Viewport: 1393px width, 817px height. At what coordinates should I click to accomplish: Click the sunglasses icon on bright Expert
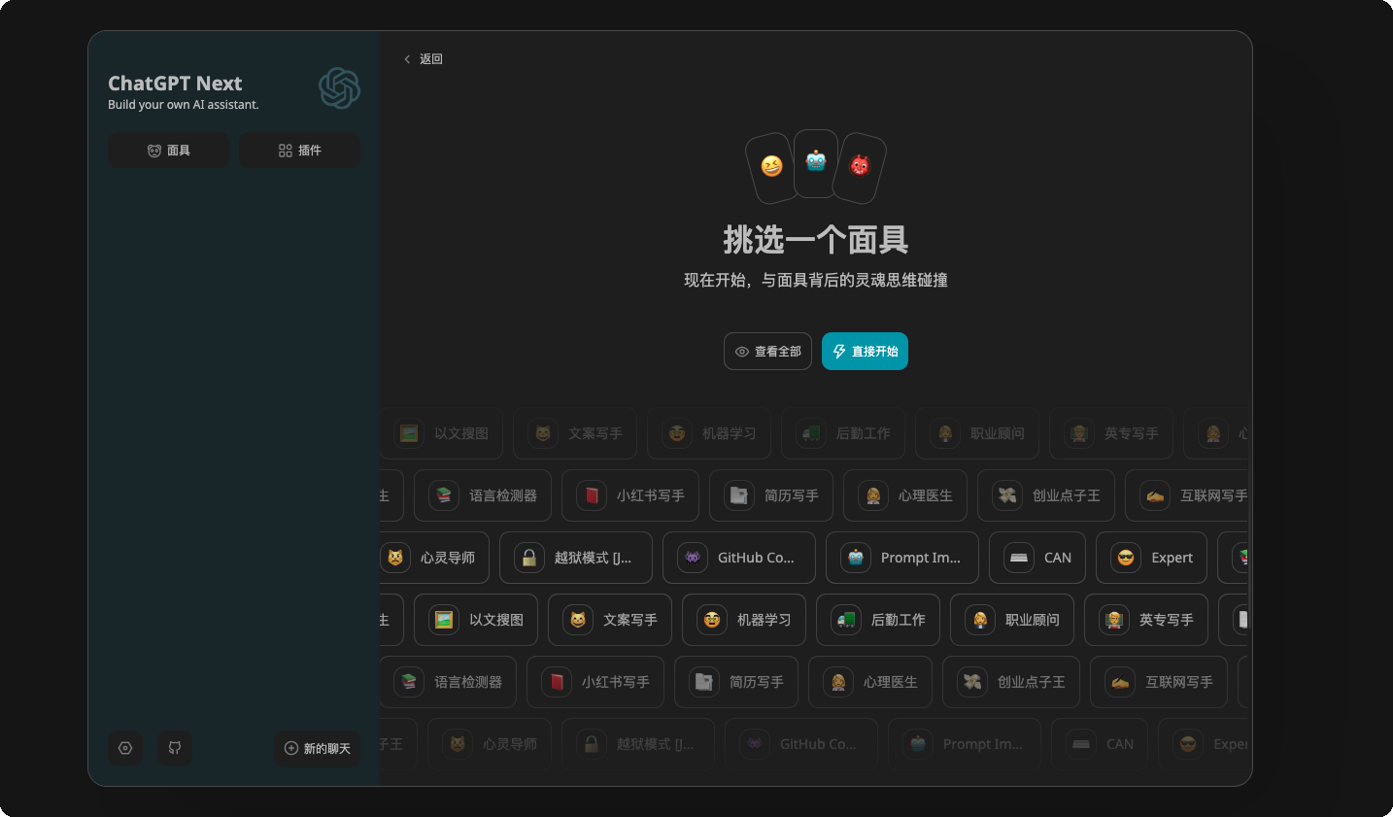(x=1126, y=558)
